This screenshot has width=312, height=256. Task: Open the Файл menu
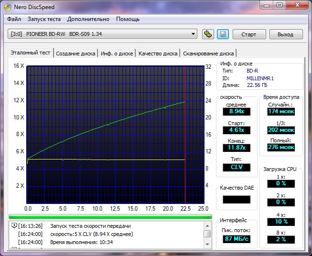tap(14, 19)
